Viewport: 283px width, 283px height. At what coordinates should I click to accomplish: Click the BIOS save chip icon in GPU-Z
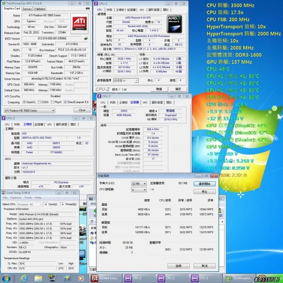pyautogui.click(x=86, y=39)
